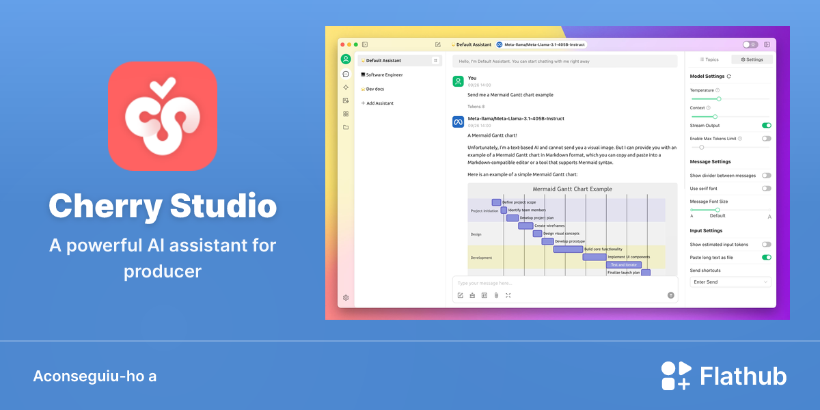Viewport: 820px width, 410px height.
Task: Click Default Assistant in the title bar
Action: coord(471,44)
